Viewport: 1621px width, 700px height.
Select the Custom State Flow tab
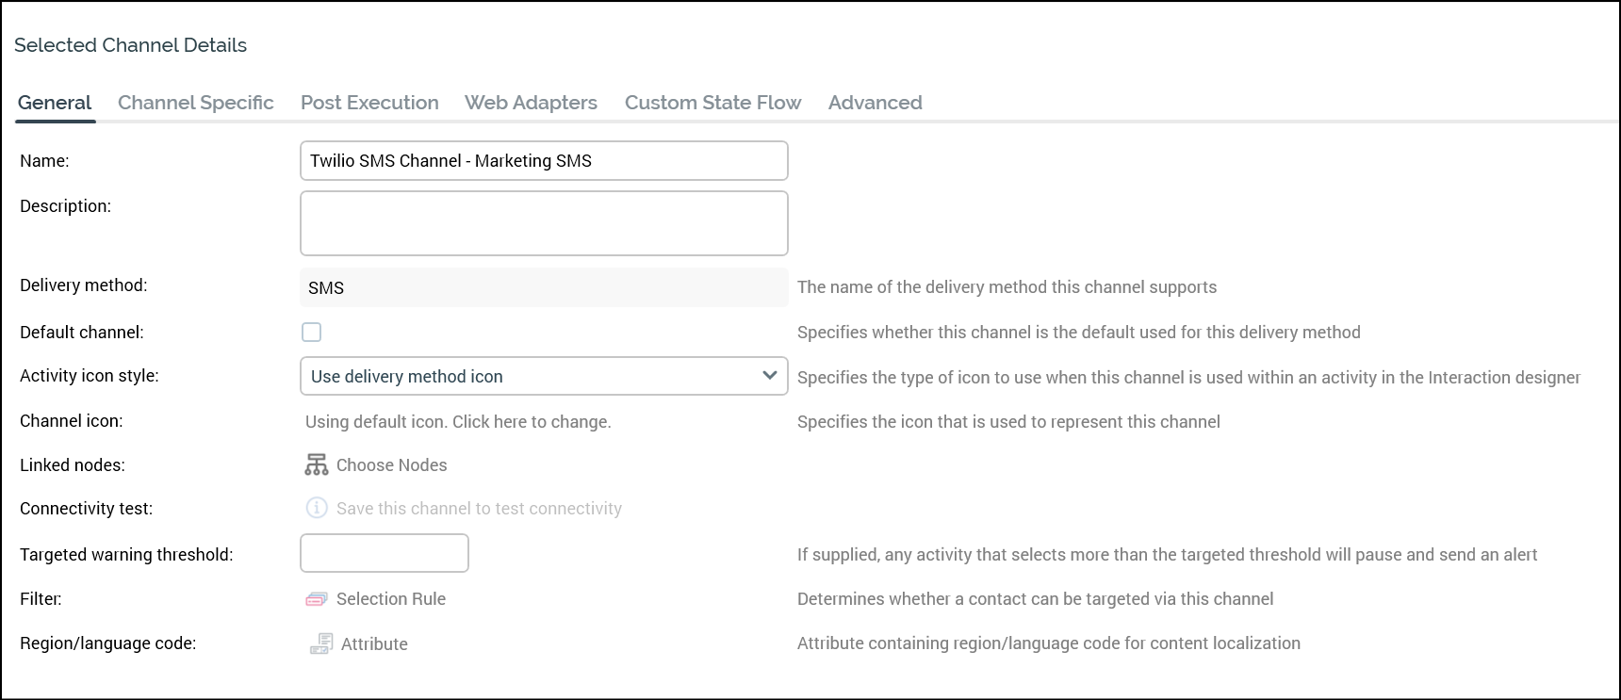(712, 103)
